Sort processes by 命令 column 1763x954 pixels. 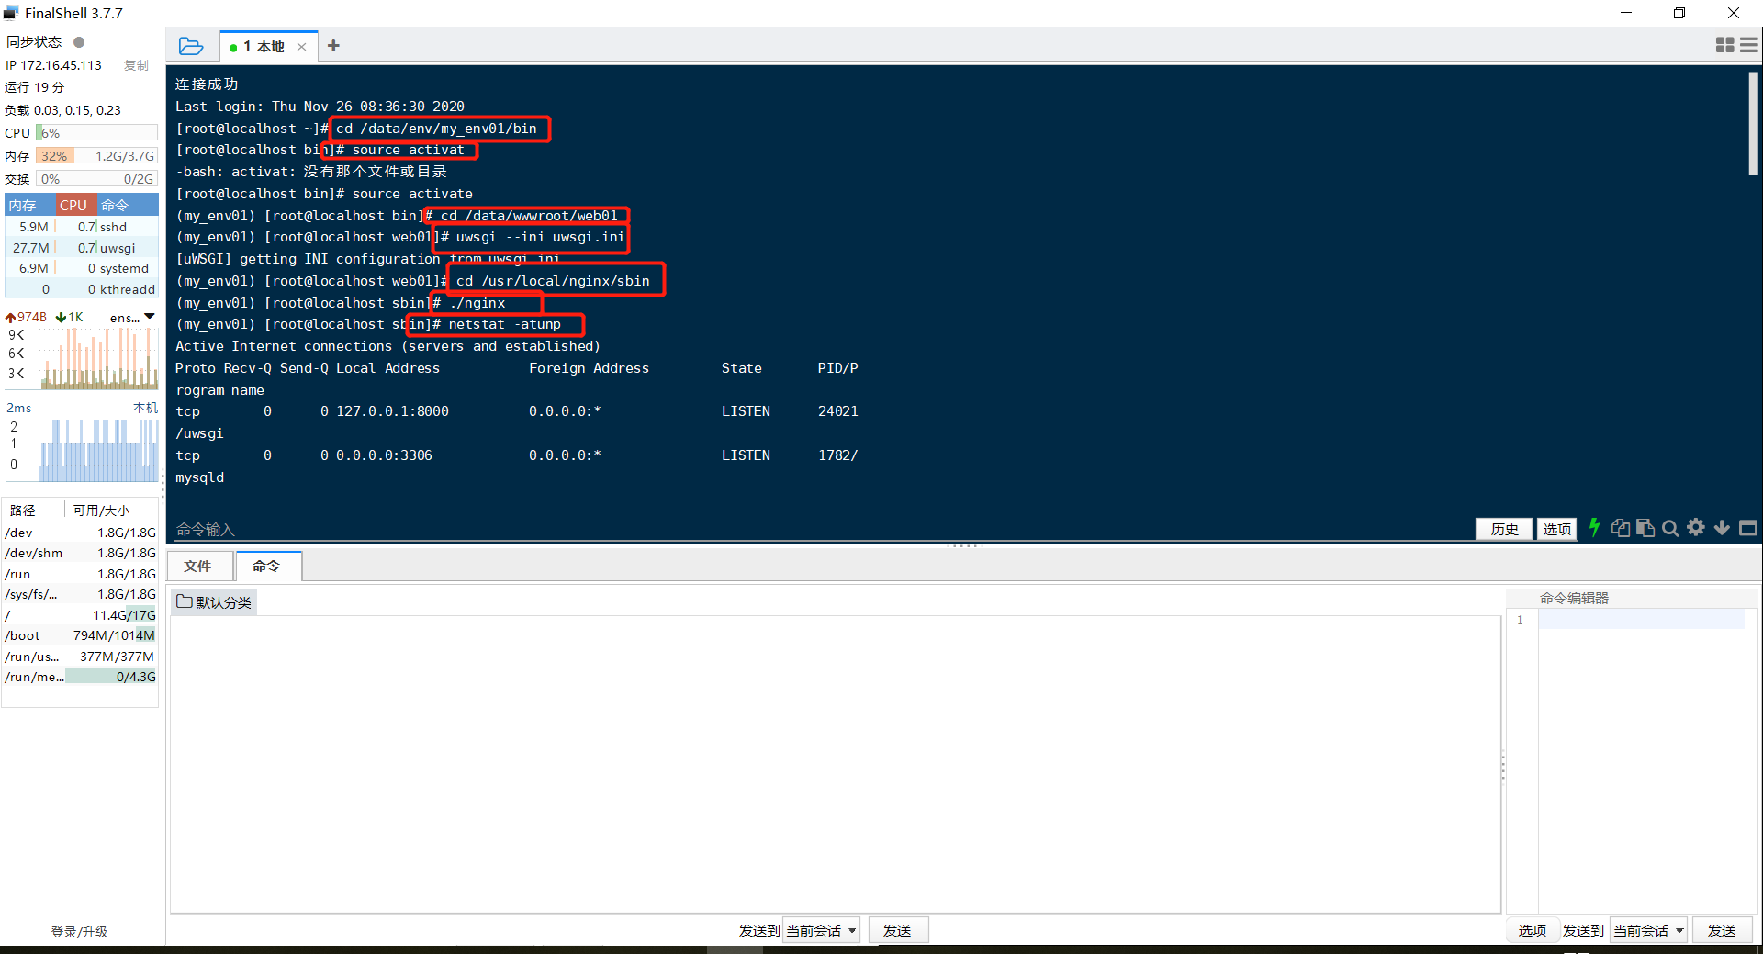(127, 205)
